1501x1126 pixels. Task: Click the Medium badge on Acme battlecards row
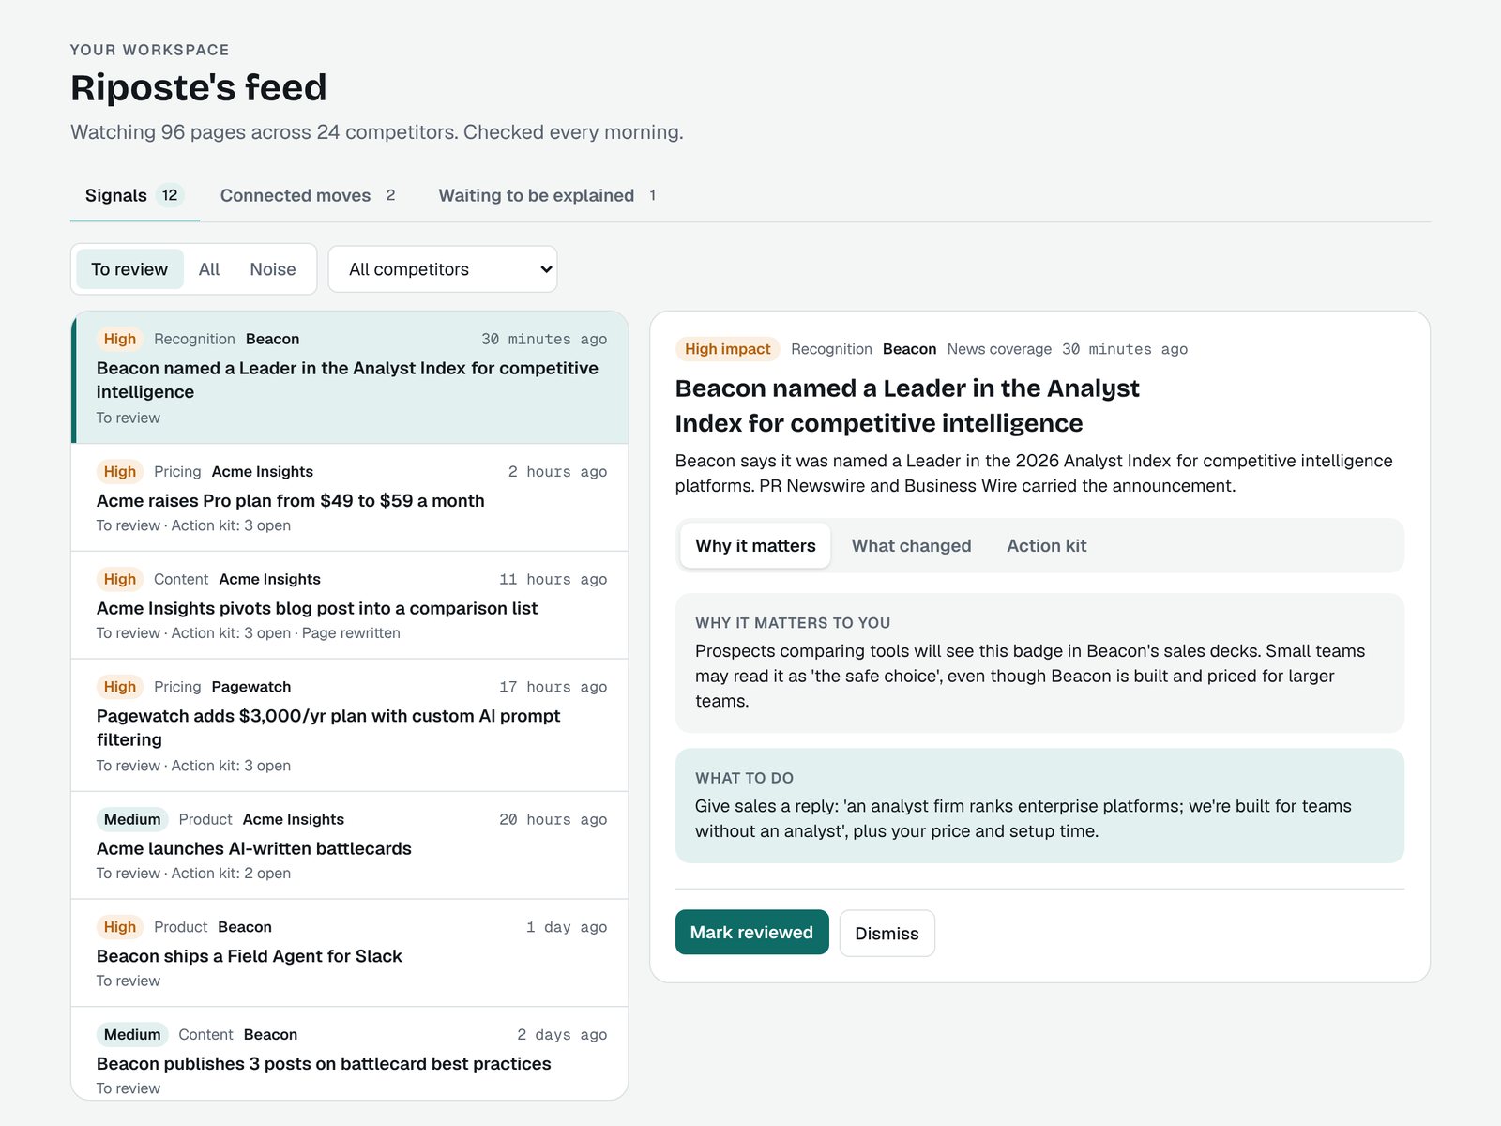(132, 819)
